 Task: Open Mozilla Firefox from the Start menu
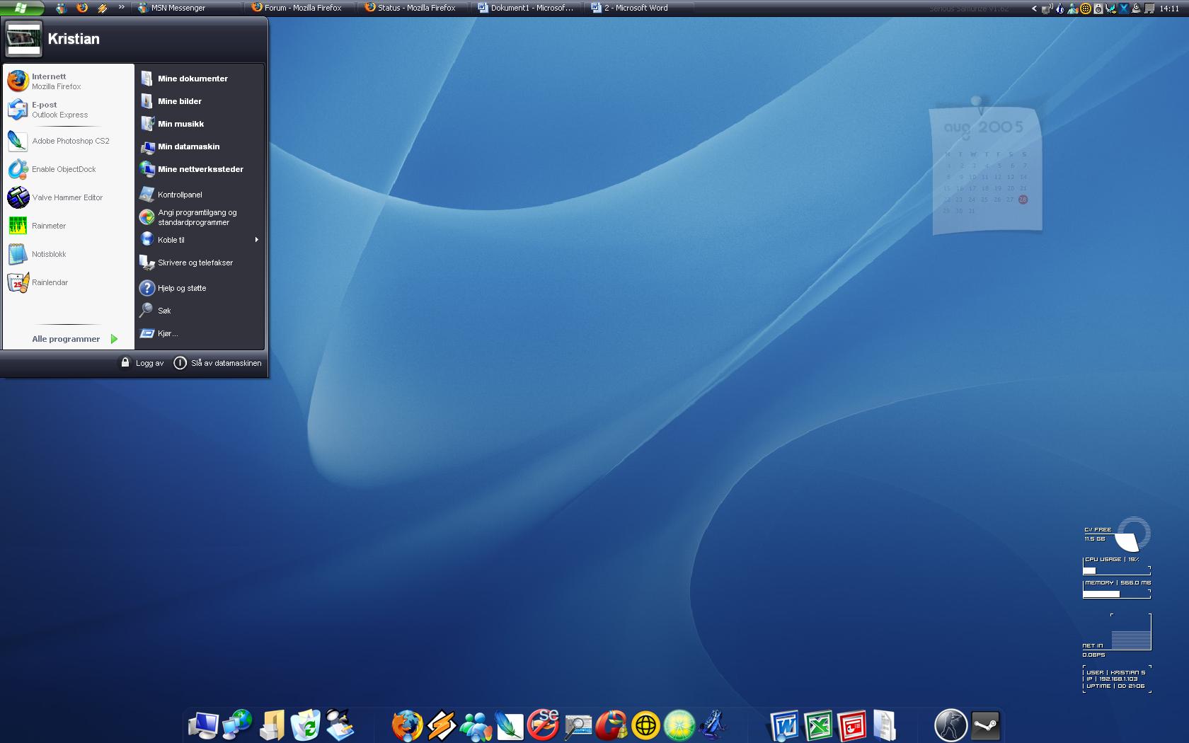click(69, 81)
